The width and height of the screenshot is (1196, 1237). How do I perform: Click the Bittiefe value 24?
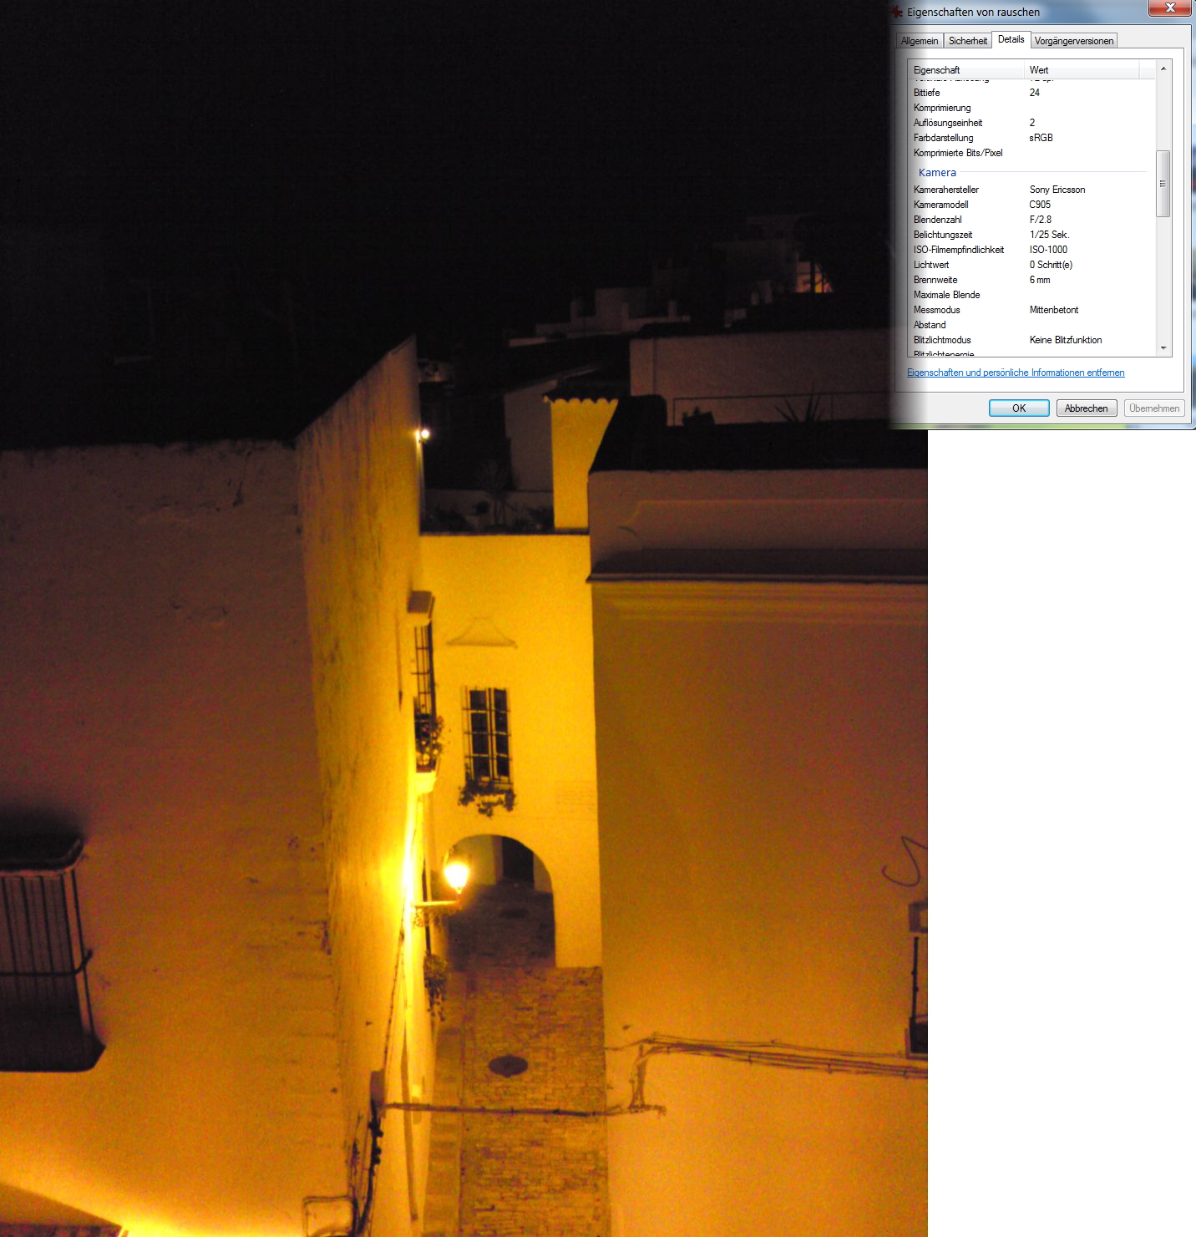pos(1035,93)
